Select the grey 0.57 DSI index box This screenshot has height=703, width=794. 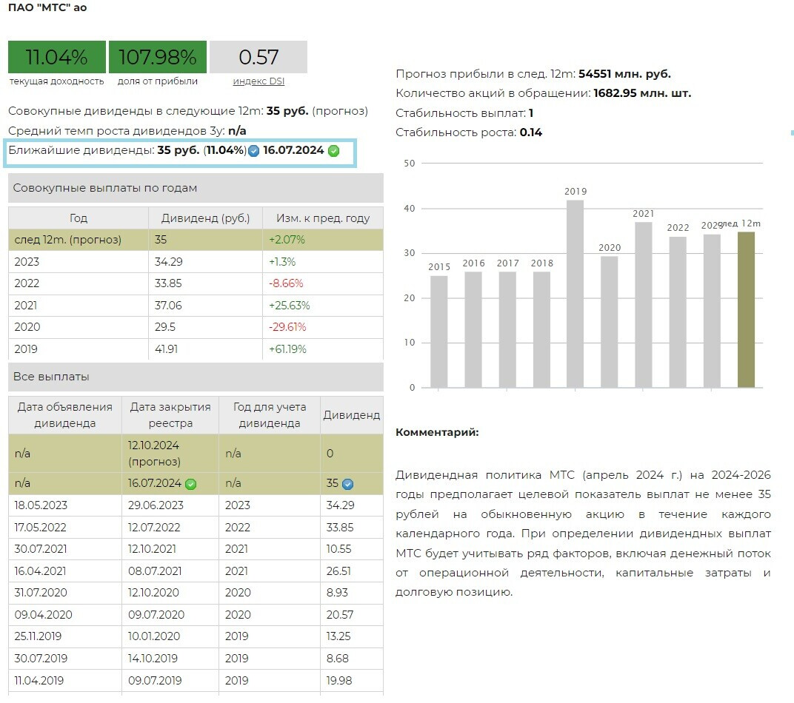pos(258,57)
